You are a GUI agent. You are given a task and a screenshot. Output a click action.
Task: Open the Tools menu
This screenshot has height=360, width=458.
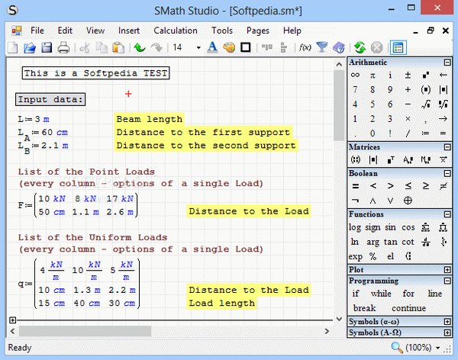(222, 31)
